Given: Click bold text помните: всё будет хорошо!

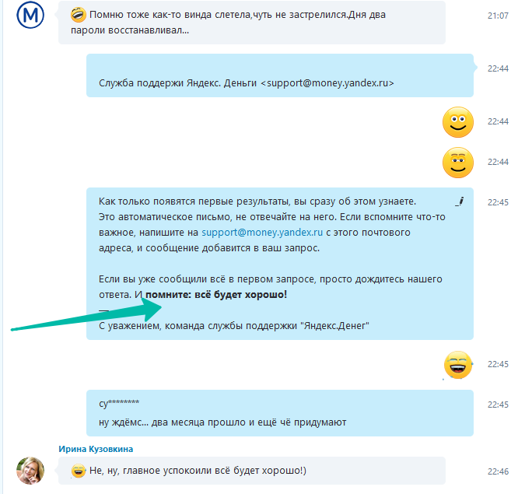Looking at the screenshot, I should [216, 294].
